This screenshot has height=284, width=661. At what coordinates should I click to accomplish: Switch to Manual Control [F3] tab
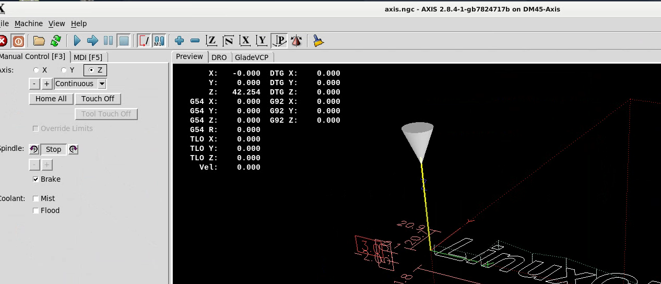(x=33, y=56)
